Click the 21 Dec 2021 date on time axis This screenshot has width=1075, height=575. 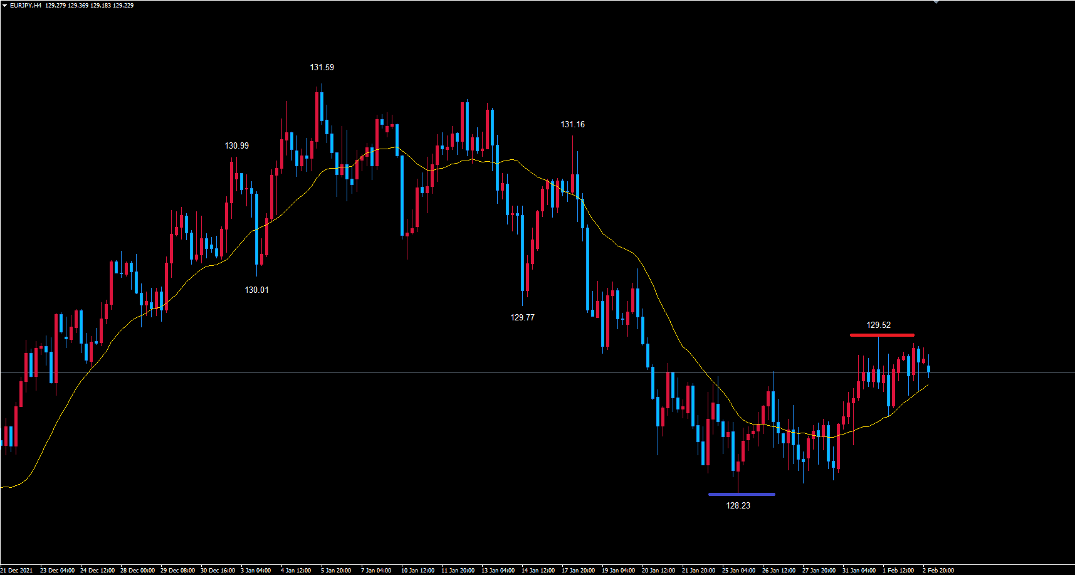coord(17,570)
